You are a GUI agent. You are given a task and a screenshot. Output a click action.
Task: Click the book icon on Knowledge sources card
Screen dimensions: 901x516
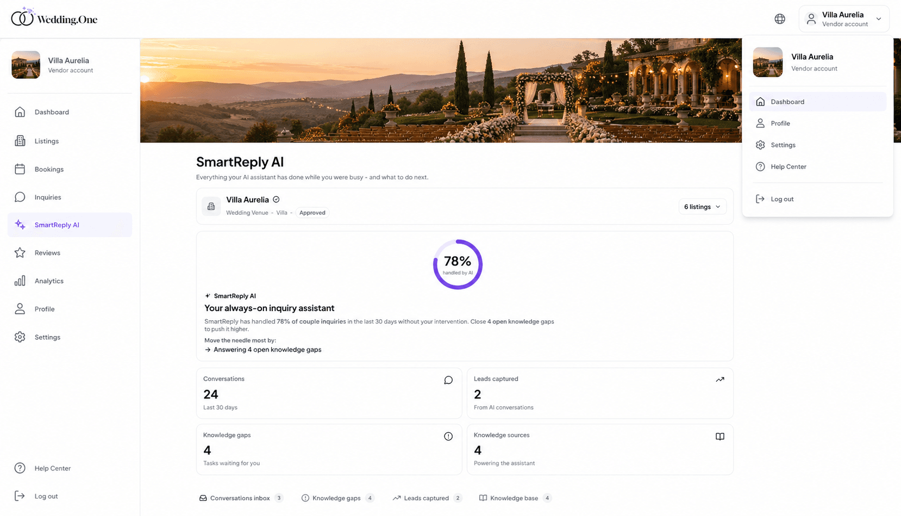click(x=720, y=437)
